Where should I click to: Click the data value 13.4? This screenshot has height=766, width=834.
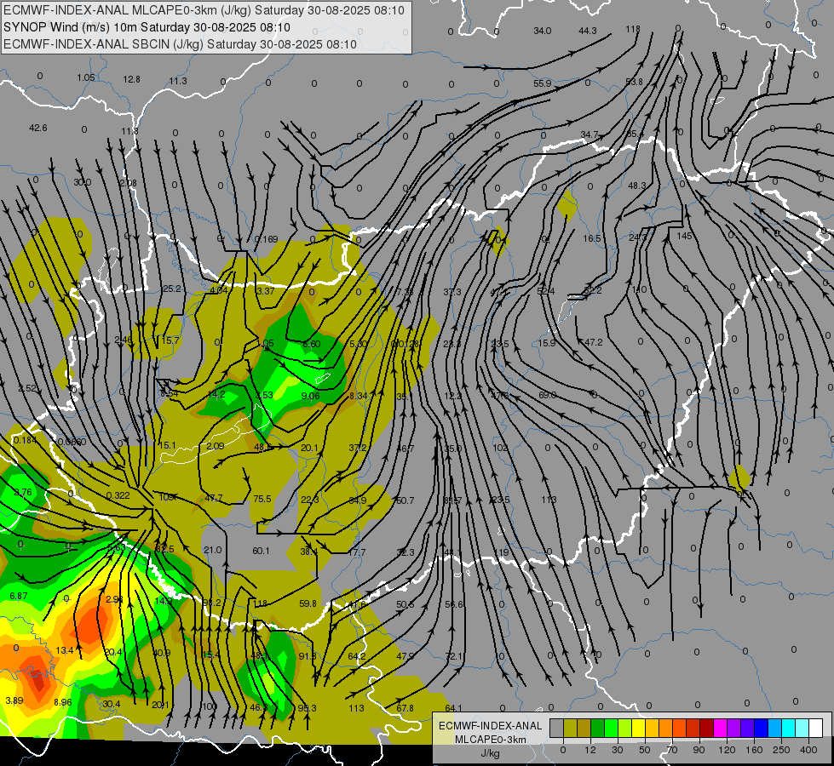point(65,650)
